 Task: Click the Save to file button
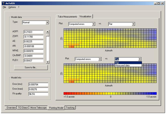point(31,67)
